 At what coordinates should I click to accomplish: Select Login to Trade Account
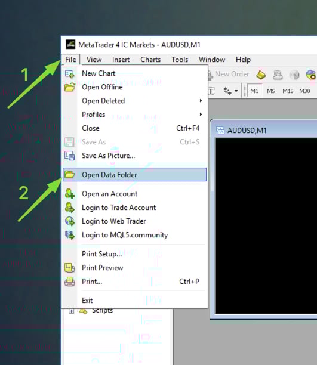coord(134,208)
